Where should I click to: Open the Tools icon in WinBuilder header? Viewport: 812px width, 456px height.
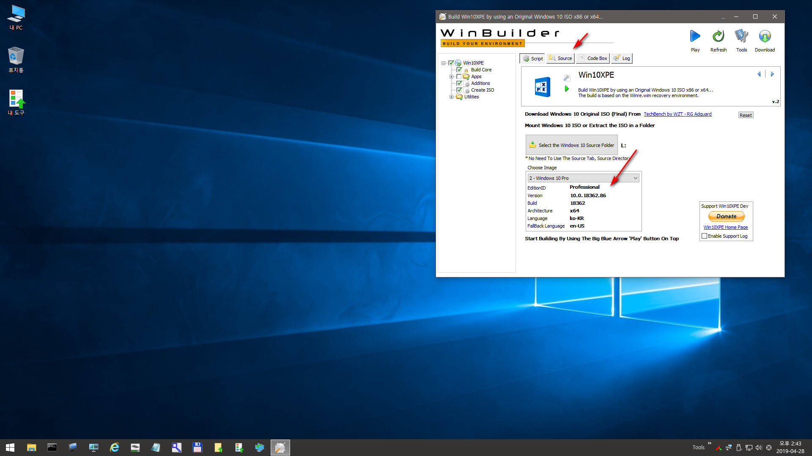coord(741,36)
